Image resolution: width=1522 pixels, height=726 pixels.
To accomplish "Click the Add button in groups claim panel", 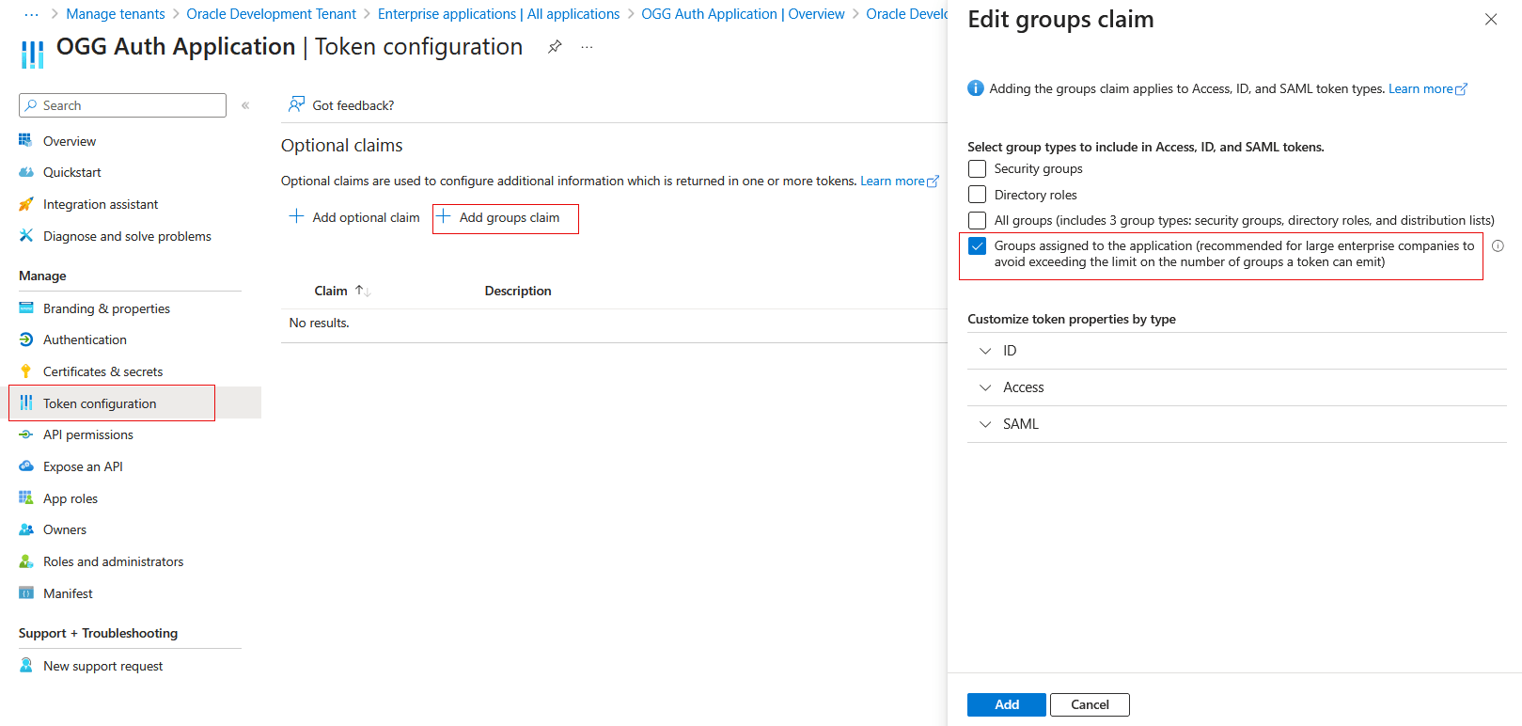I will (x=1007, y=704).
